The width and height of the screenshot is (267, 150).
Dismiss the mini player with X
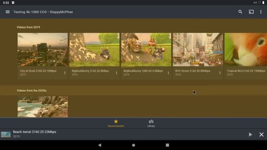262,135
